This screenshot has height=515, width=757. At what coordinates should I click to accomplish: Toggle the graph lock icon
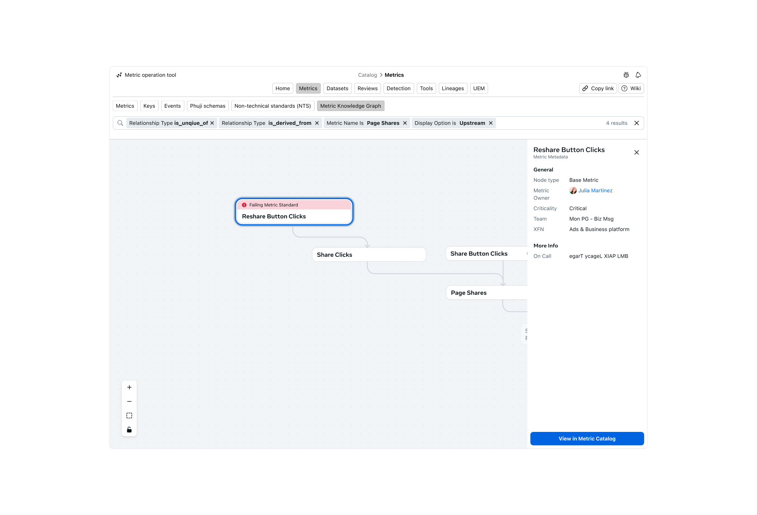click(129, 430)
